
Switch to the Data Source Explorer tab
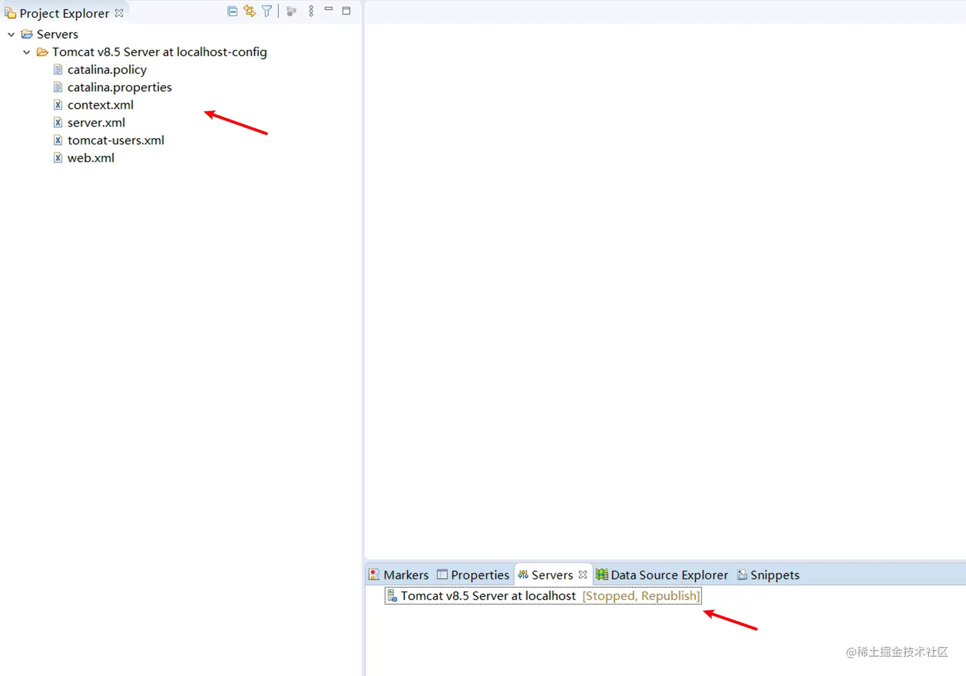[662, 575]
